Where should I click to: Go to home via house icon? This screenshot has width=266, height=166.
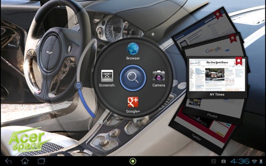coord(25,161)
